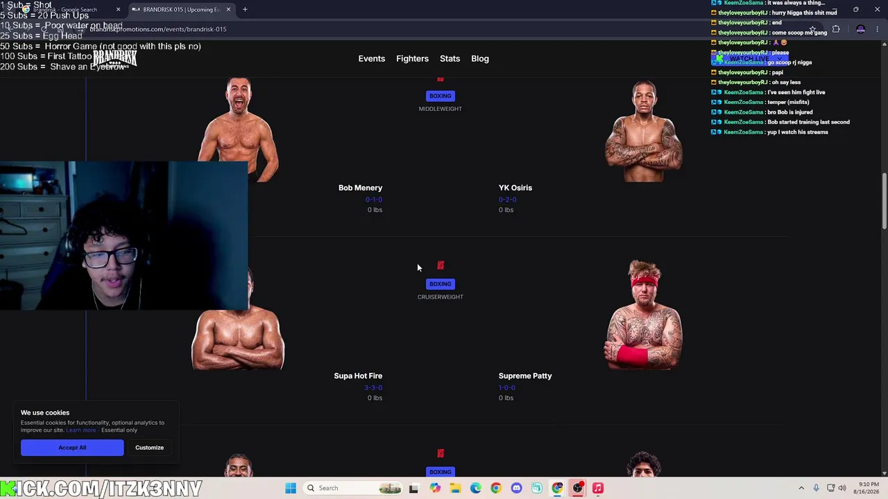This screenshot has height=499, width=888.
Task: Open Google Chrome from the taskbar
Action: pos(495,488)
